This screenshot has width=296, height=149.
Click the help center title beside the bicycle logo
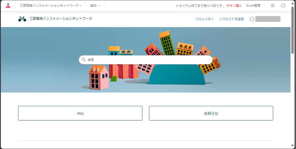[61, 19]
